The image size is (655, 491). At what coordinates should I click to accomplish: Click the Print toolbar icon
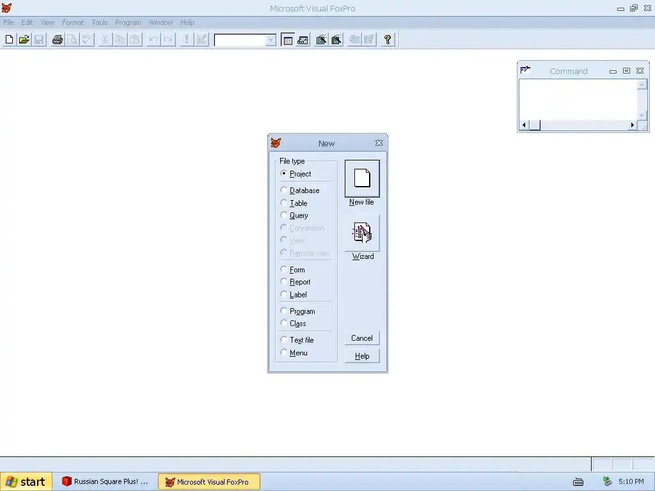coord(57,40)
